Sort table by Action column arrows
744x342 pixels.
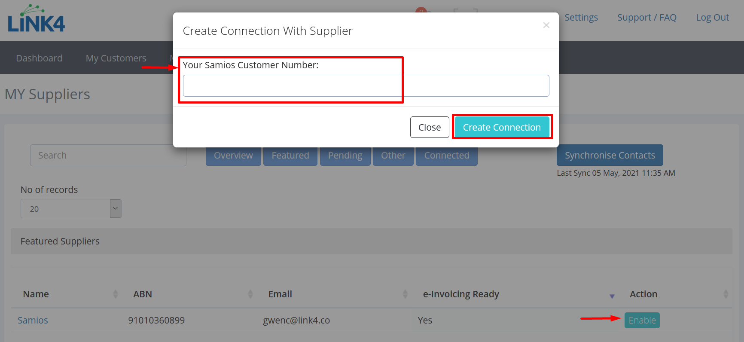tap(726, 294)
